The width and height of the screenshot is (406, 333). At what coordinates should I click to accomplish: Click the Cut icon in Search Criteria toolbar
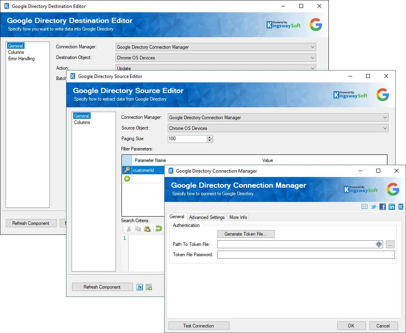click(x=129, y=229)
